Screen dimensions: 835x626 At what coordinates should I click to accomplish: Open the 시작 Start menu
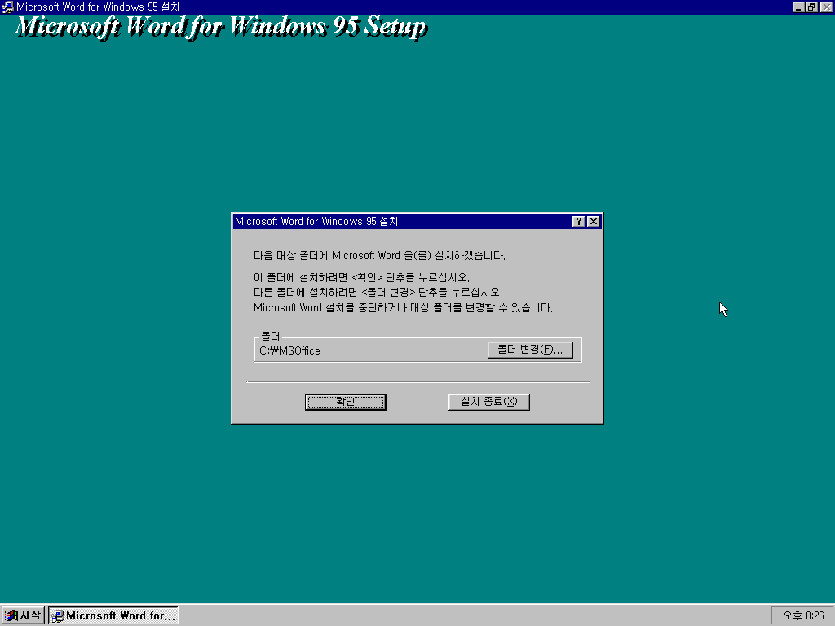tap(23, 615)
